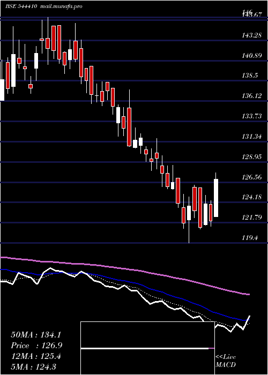
Task: Click the 136.12 price axis label
Action: point(251,96)
